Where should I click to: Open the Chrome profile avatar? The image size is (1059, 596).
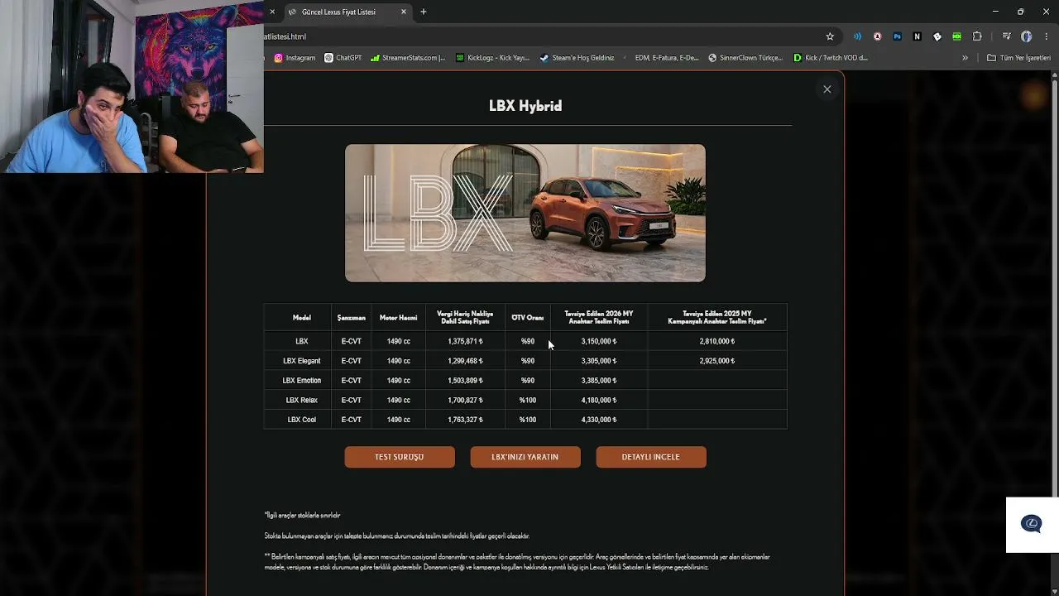click(1027, 36)
